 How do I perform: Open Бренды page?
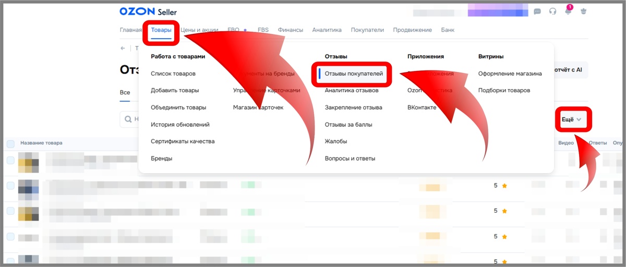[162, 159]
